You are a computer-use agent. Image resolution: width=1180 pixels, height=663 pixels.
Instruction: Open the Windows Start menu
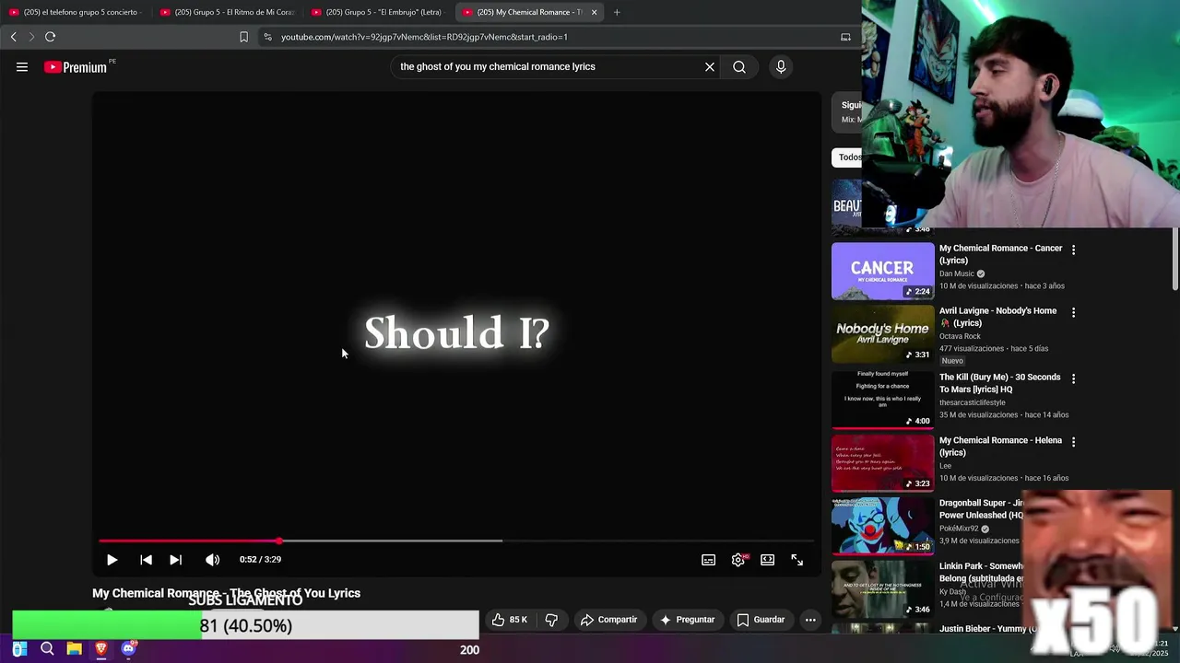point(19,649)
